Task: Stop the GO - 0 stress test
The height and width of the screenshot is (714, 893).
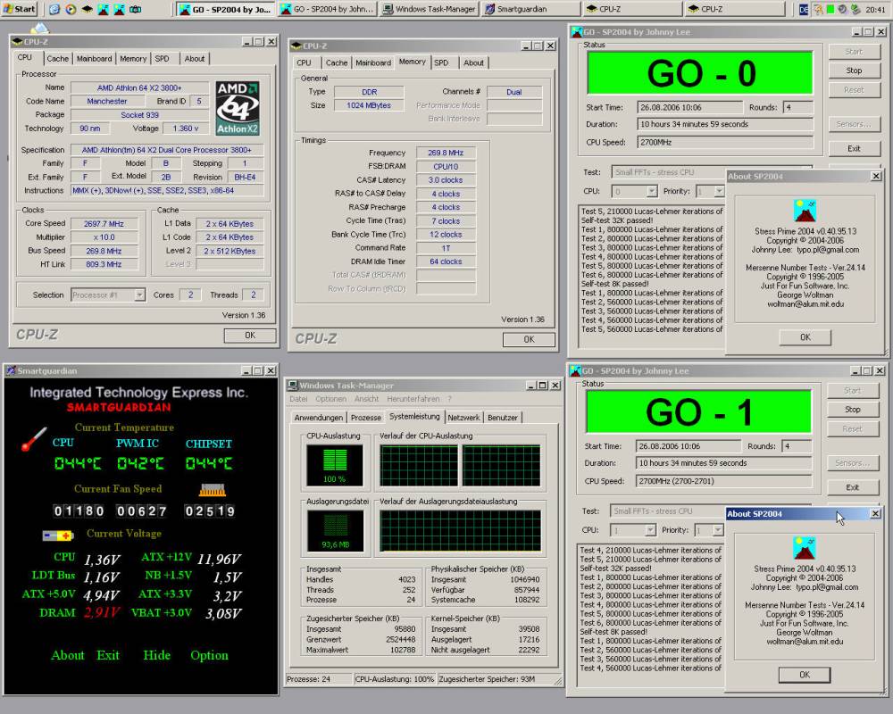Action: [854, 71]
